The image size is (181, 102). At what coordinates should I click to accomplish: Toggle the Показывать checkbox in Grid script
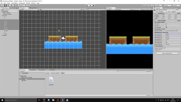[167, 27]
